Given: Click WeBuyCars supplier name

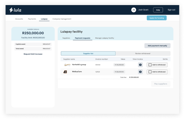Looking at the screenshot, I should coord(77,72).
